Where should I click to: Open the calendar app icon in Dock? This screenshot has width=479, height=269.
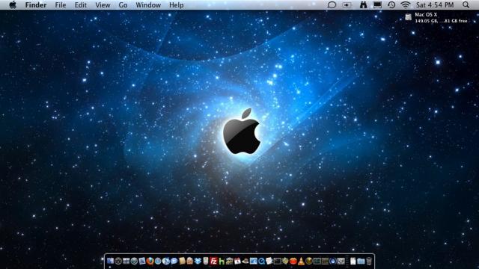coord(237,261)
